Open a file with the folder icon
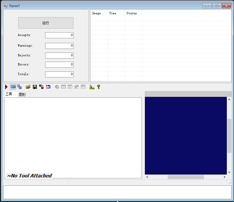Image resolution: width=234 pixels, height=202 pixels. coord(28,87)
